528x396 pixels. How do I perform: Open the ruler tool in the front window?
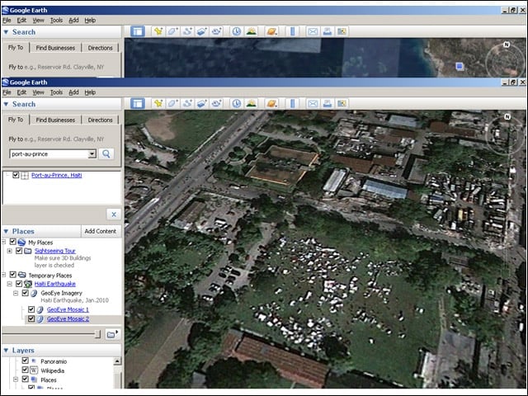click(x=292, y=103)
